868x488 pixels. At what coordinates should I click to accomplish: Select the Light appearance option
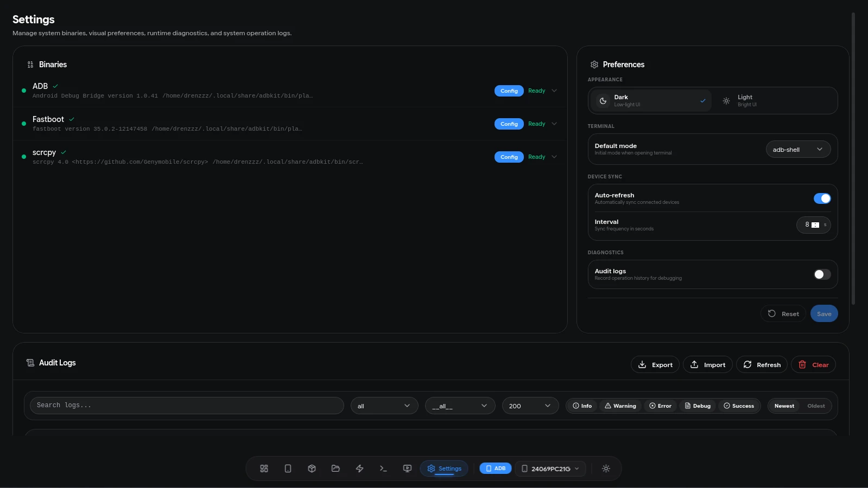774,101
